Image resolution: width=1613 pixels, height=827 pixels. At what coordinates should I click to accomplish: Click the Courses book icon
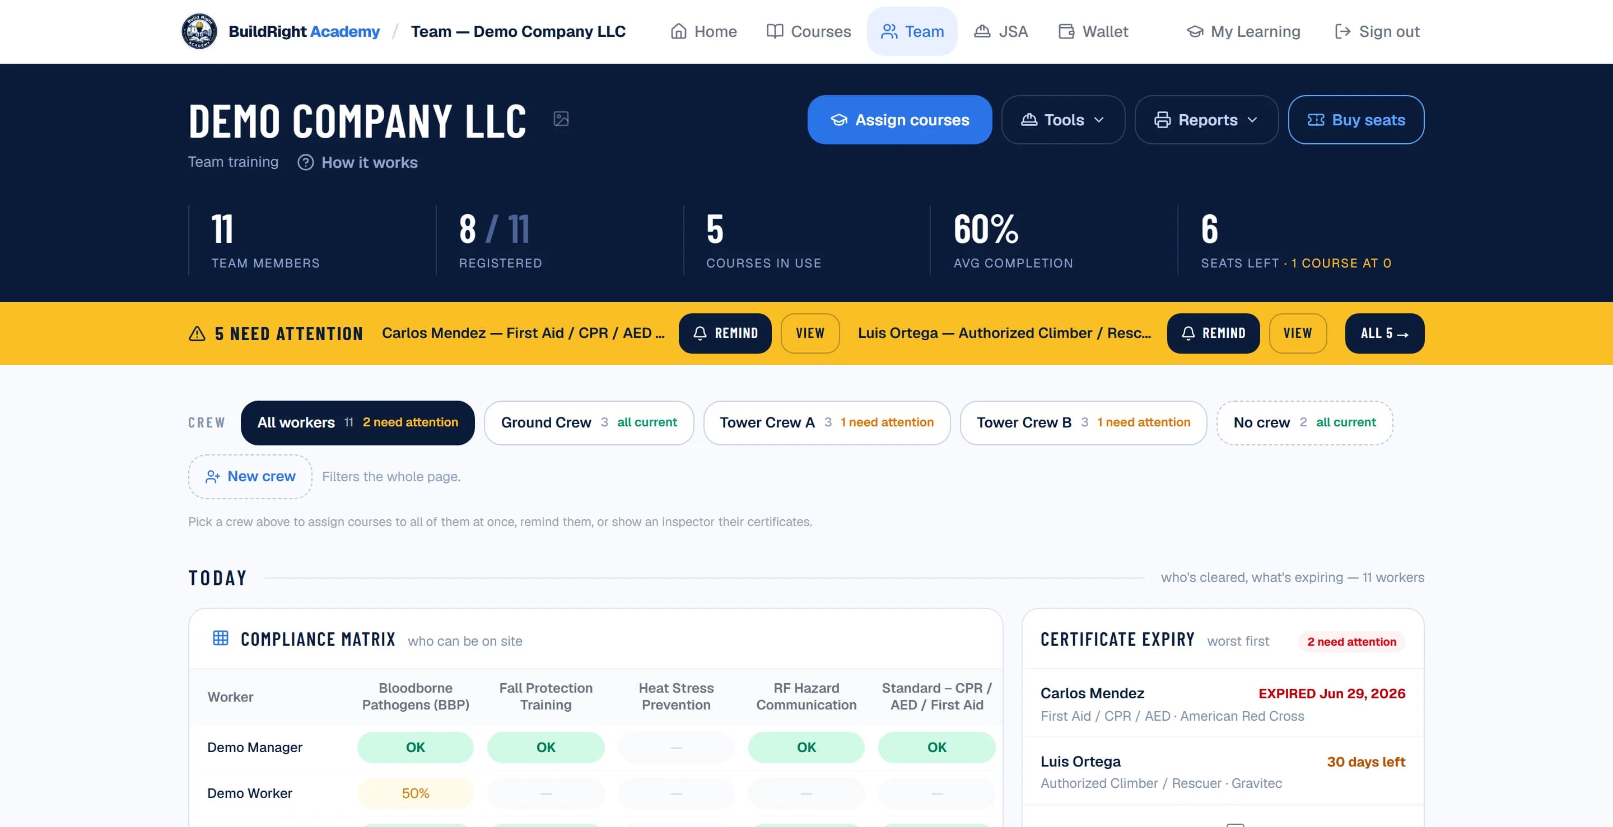coord(775,31)
